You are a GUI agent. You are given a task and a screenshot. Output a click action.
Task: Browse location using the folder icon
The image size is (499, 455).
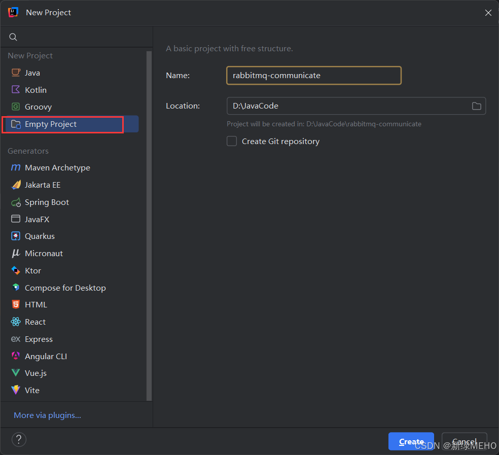click(x=476, y=106)
